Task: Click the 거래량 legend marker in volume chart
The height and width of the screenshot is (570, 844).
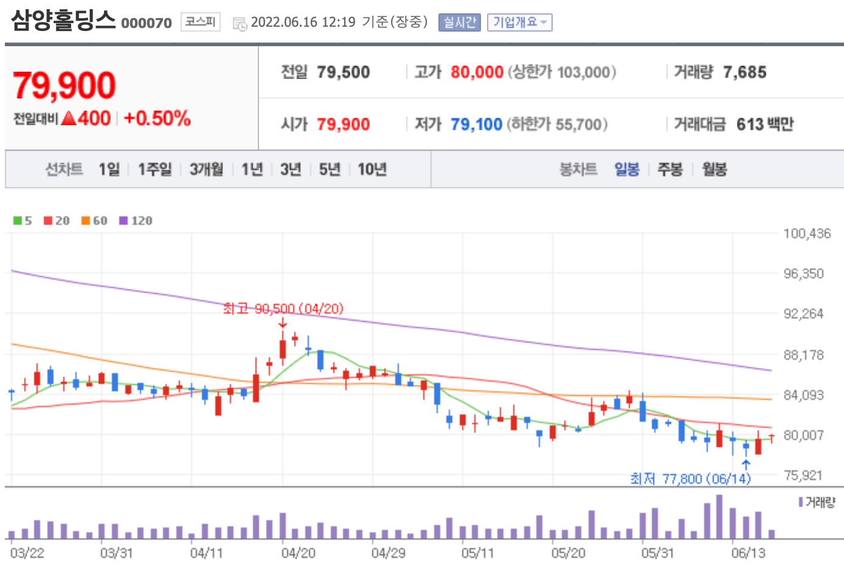Action: [801, 502]
